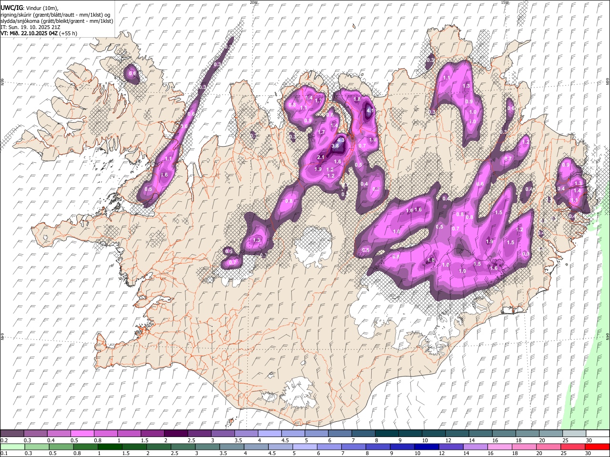Click the magenta 1.5–2 snow legend swatch
The width and height of the screenshot is (610, 457).
[x=152, y=433]
